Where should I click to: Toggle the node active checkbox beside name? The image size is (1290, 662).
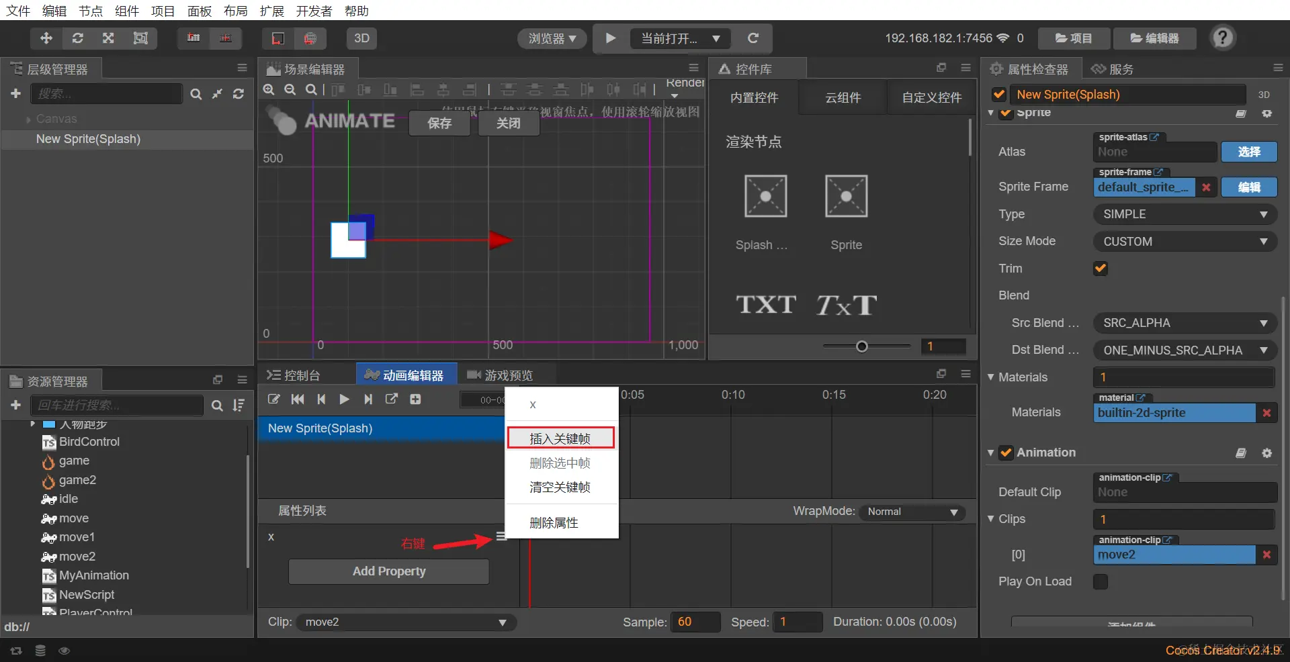[x=998, y=95]
